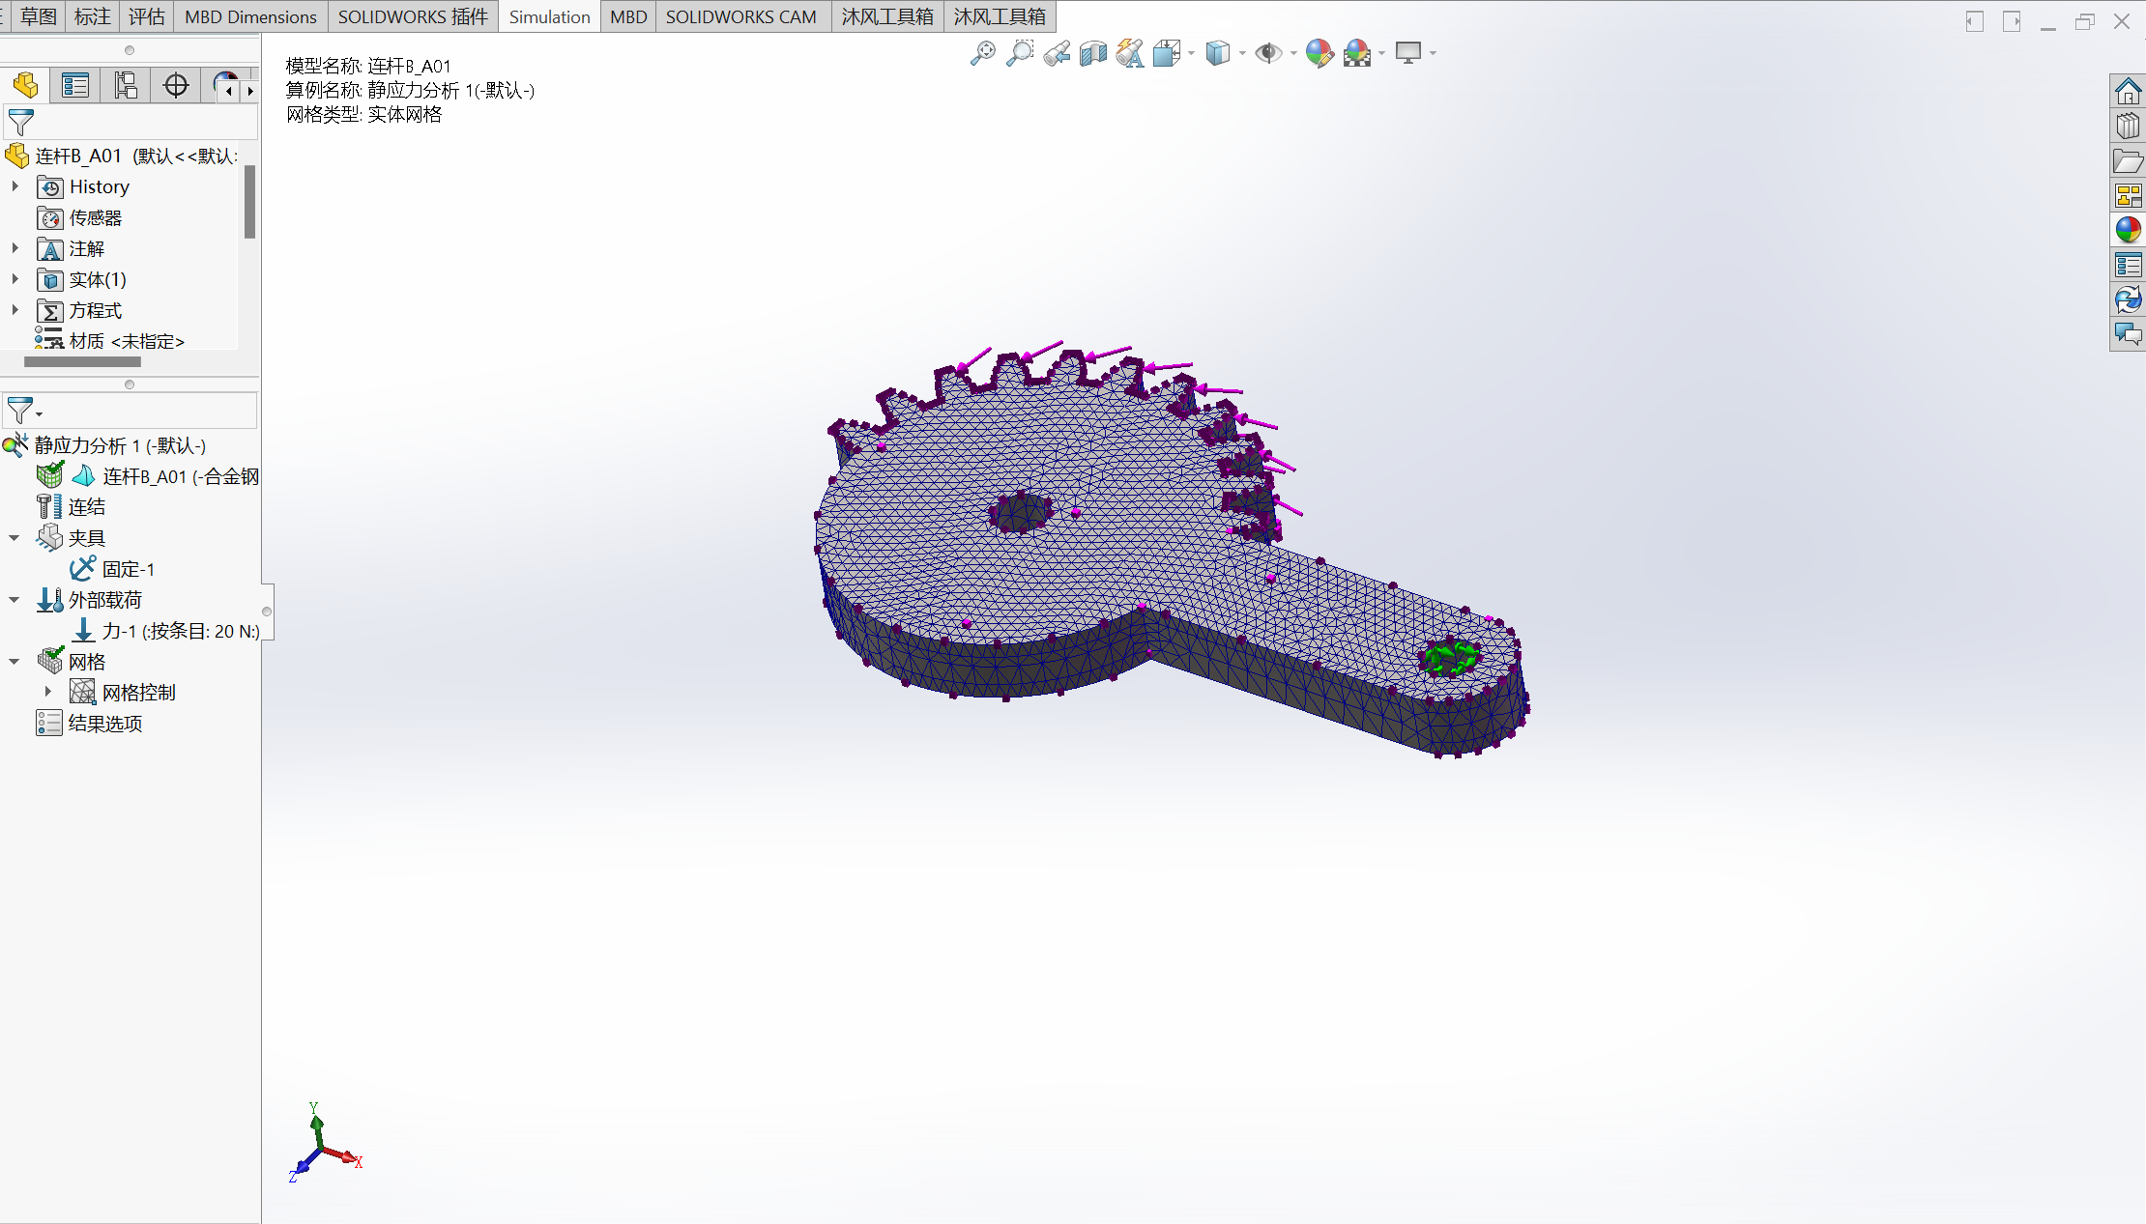
Task: Click the Edit Appearance color ball icon
Action: [x=1319, y=53]
